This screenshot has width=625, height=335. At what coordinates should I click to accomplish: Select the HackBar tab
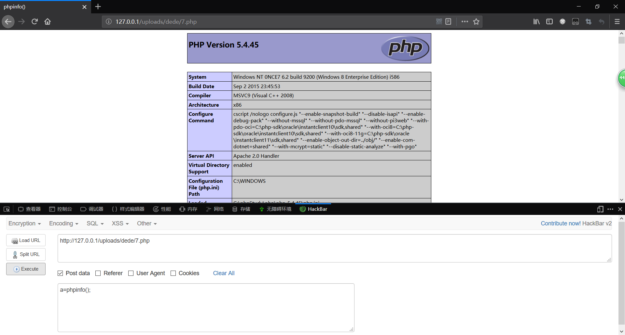tap(313, 209)
